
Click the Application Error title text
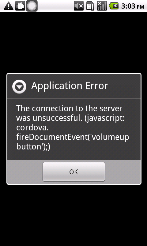[70, 86]
